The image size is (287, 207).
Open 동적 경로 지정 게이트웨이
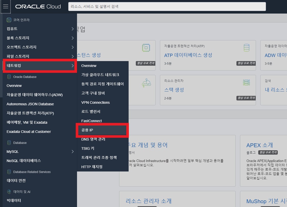(103, 84)
